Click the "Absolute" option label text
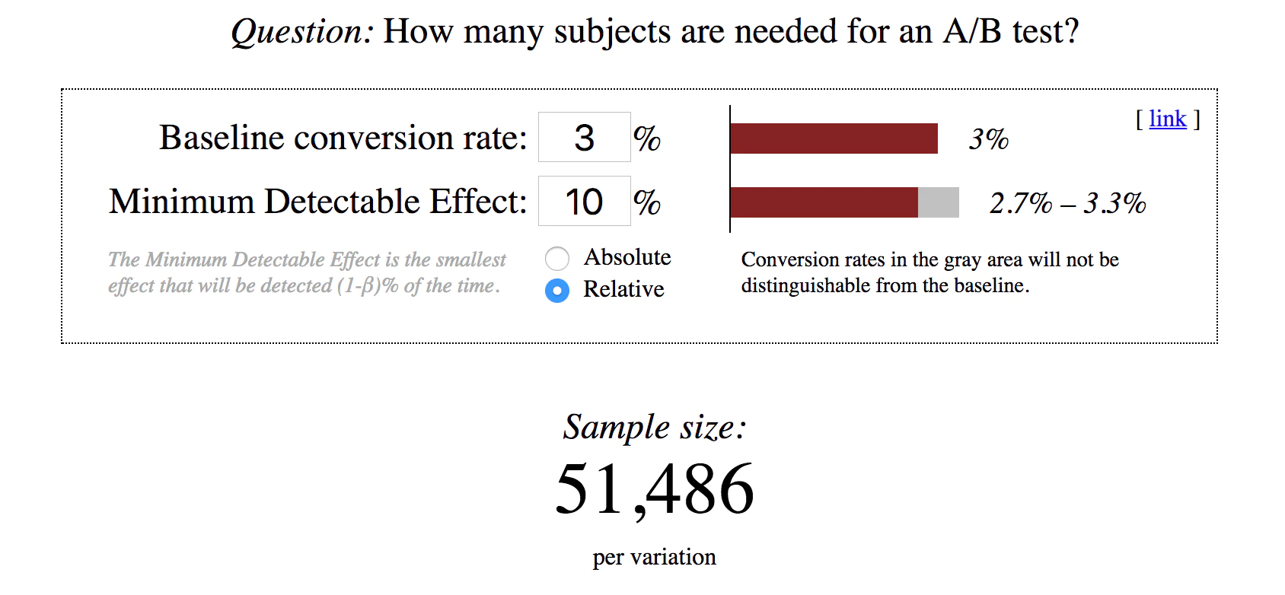1285x595 pixels. tap(627, 257)
